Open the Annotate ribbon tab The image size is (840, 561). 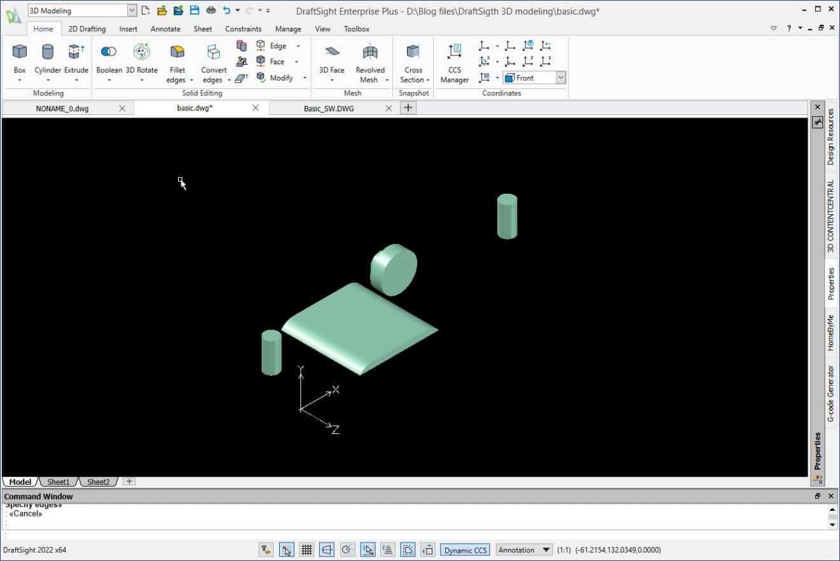pyautogui.click(x=165, y=29)
